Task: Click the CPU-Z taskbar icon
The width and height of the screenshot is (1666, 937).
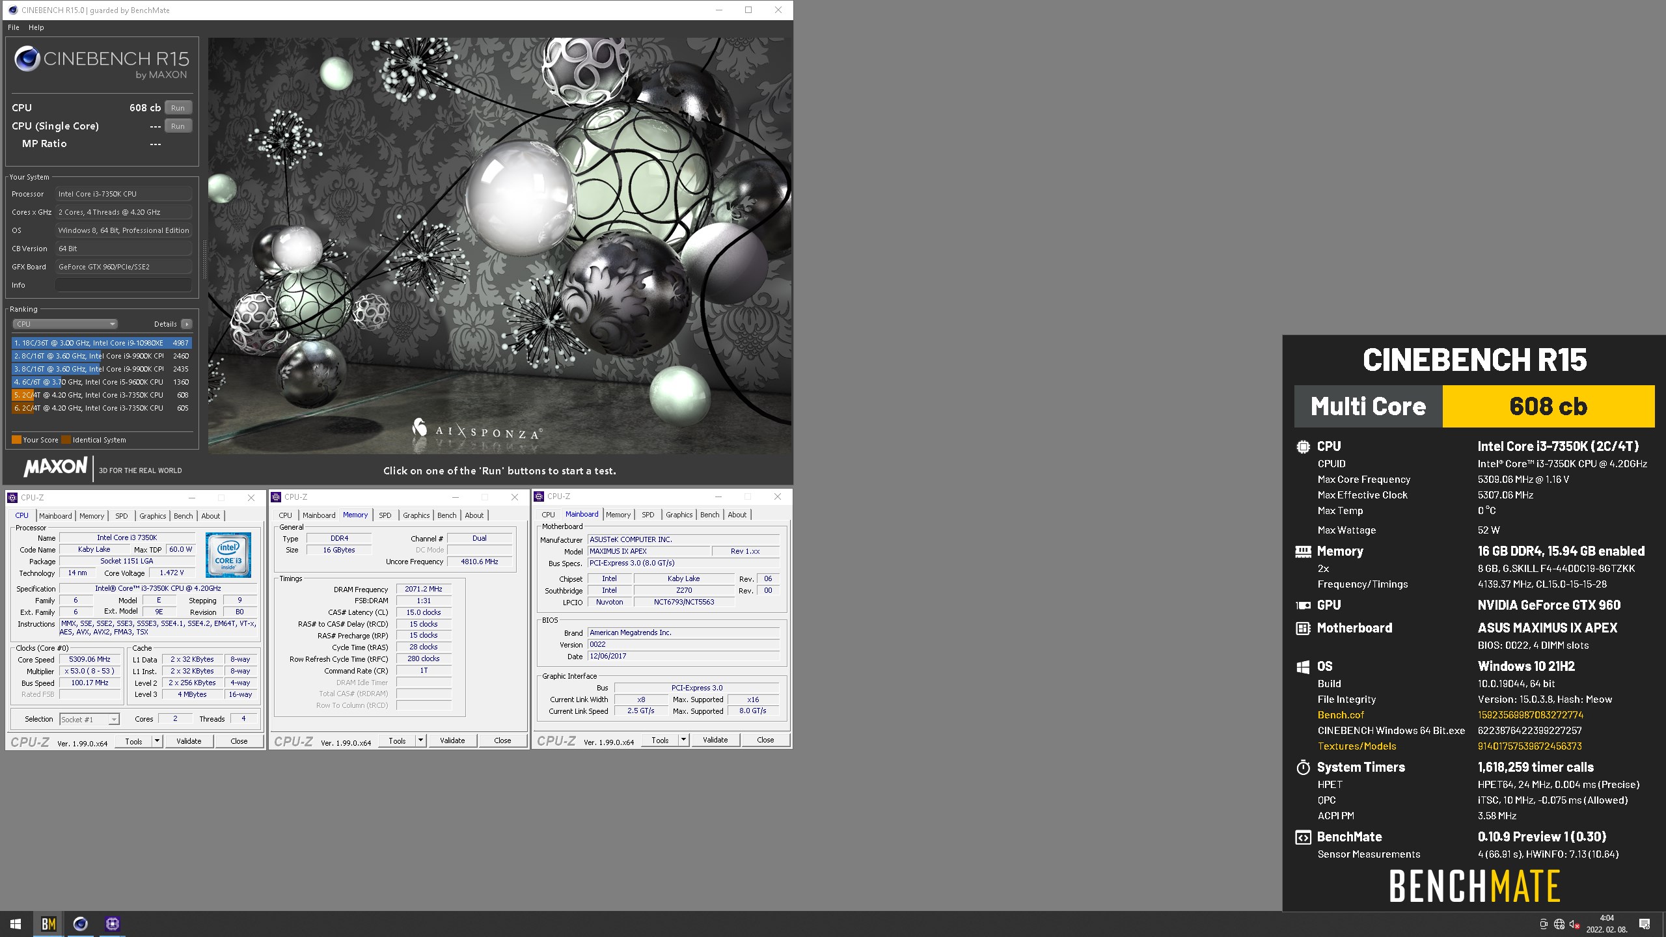Action: 113,924
